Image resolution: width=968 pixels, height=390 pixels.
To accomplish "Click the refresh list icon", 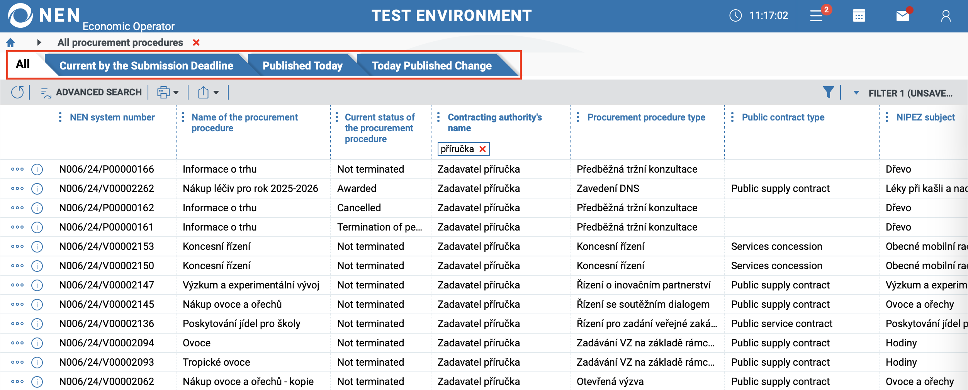I will 17,92.
